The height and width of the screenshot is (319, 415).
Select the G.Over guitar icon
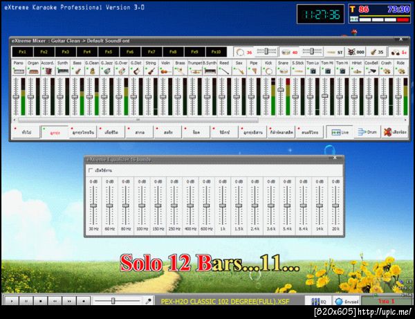pos(122,71)
